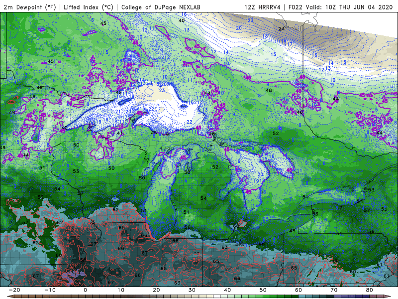Image resolution: width=398 pixels, height=299 pixels.
Task: Click the "-10" colorbar scale label
Action: (49, 290)
